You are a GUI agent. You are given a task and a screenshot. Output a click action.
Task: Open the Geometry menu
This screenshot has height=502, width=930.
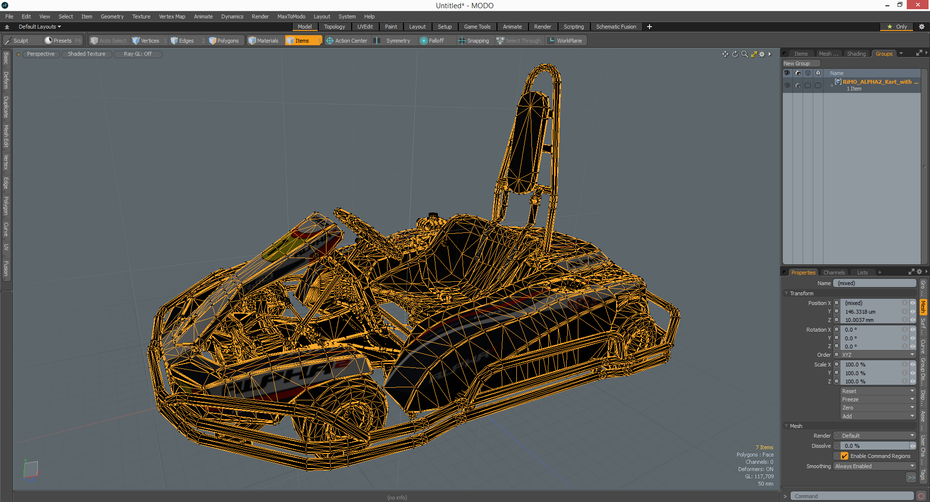(x=112, y=16)
